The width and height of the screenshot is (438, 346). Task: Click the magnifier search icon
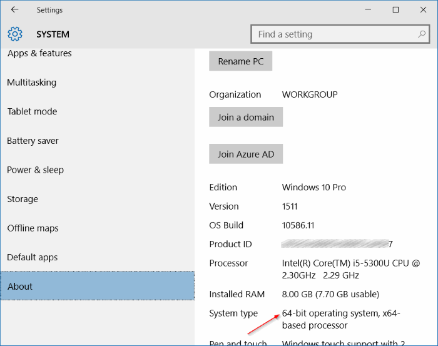(422, 34)
